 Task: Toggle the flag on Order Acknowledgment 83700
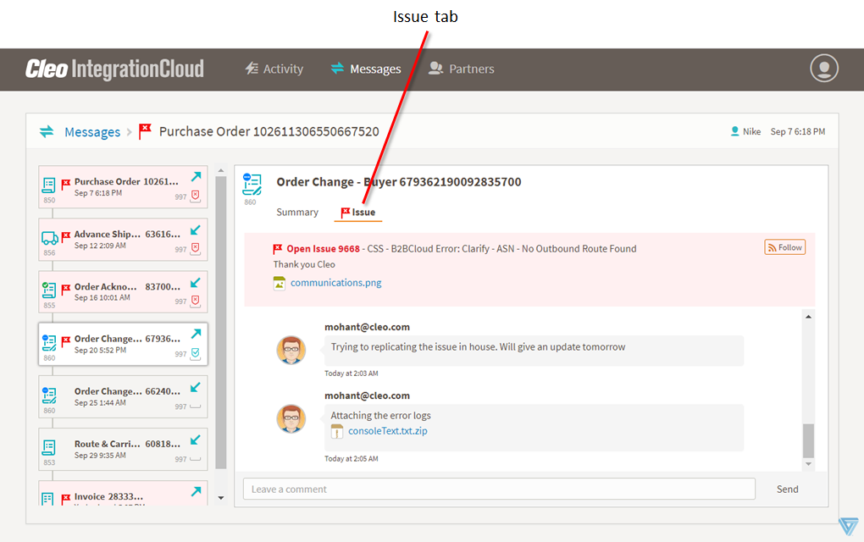(x=68, y=287)
